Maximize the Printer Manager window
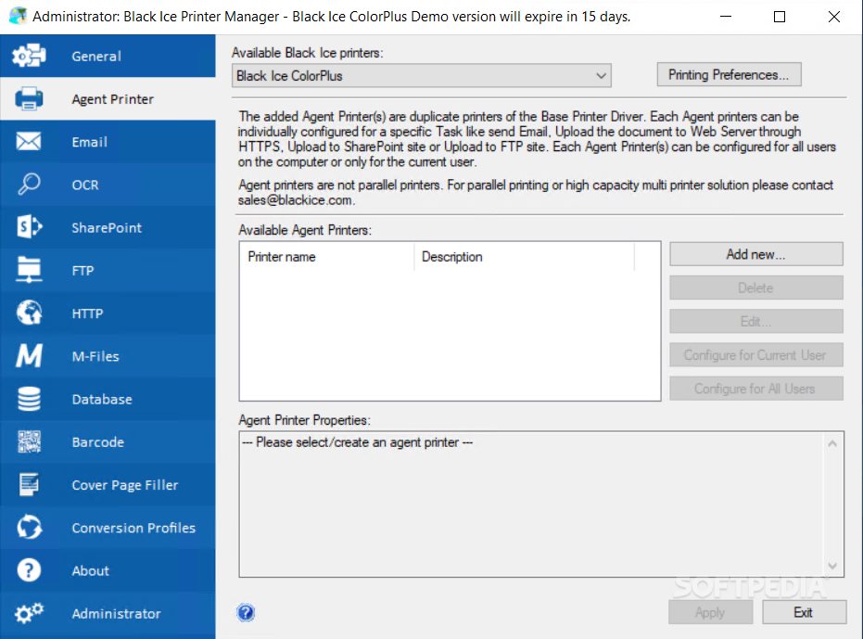This screenshot has width=863, height=639. [x=780, y=17]
